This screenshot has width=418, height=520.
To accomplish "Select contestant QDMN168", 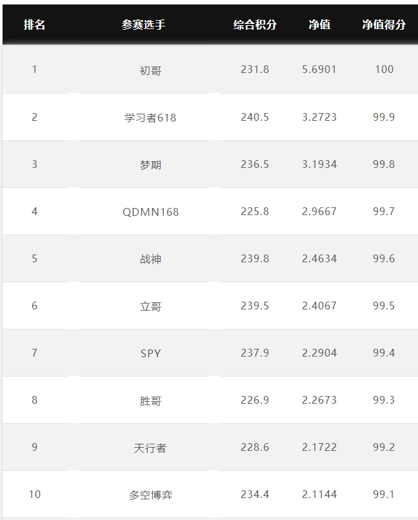I will (x=150, y=212).
